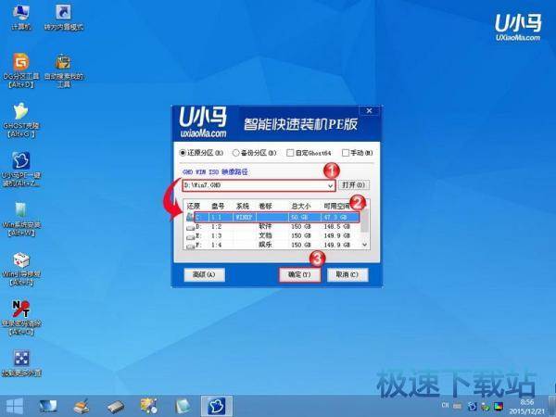Image resolution: width=556 pixels, height=417 pixels.
Task: Click the CH language indicator in tray
Action: 445,405
